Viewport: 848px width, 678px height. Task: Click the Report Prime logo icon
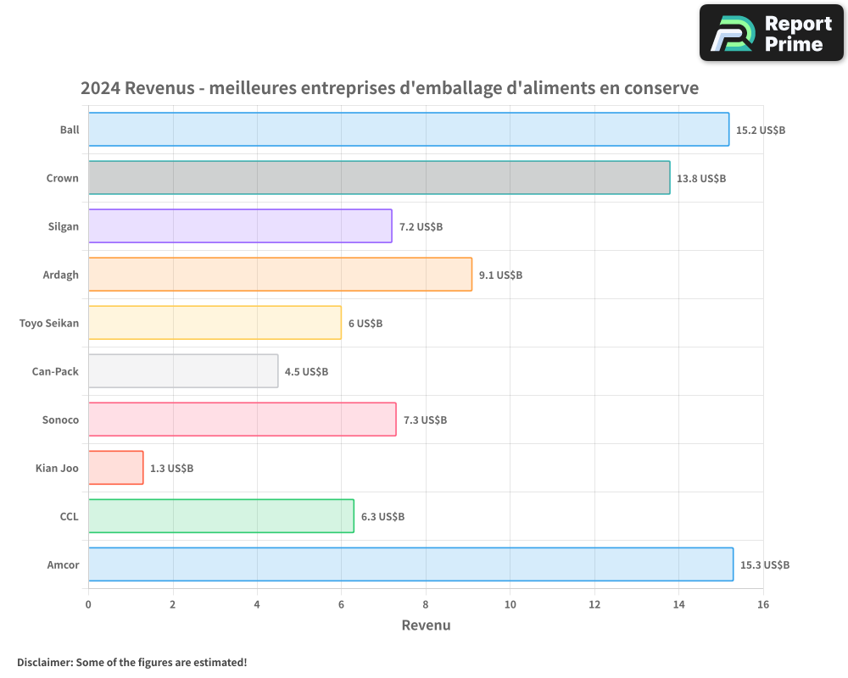[x=732, y=34]
